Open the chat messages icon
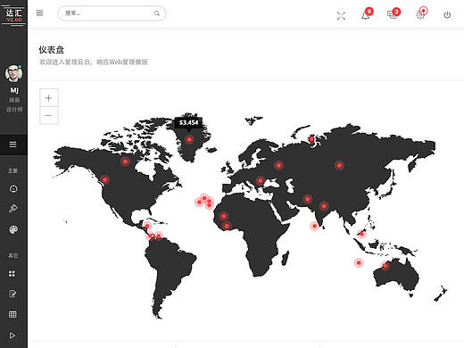The height and width of the screenshot is (348, 464). click(x=392, y=14)
